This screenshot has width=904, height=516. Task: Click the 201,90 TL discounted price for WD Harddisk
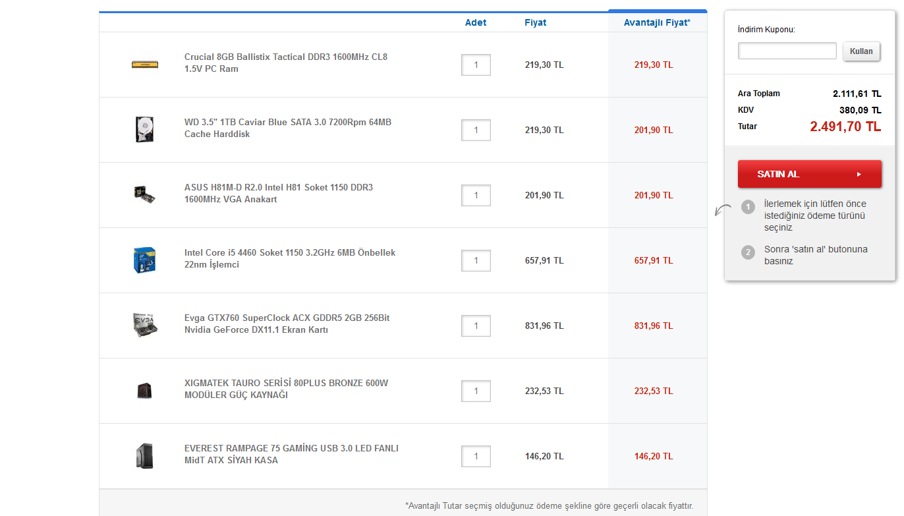click(654, 130)
